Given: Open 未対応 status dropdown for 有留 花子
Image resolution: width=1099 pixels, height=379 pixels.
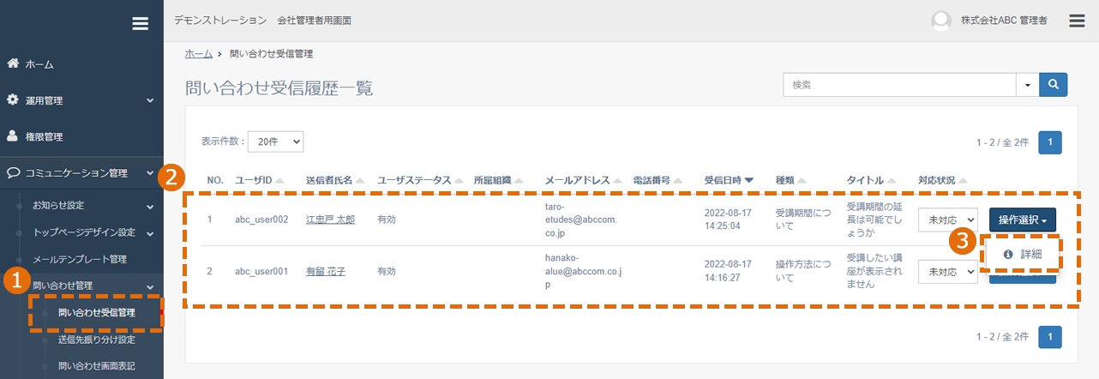Looking at the screenshot, I should click(x=948, y=271).
